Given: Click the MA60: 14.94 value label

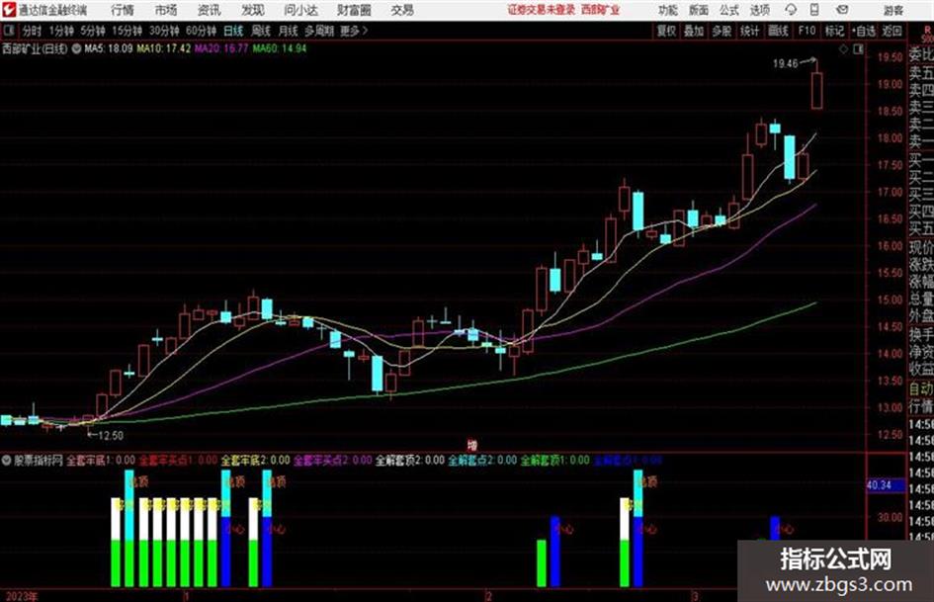Looking at the screenshot, I should coord(280,48).
